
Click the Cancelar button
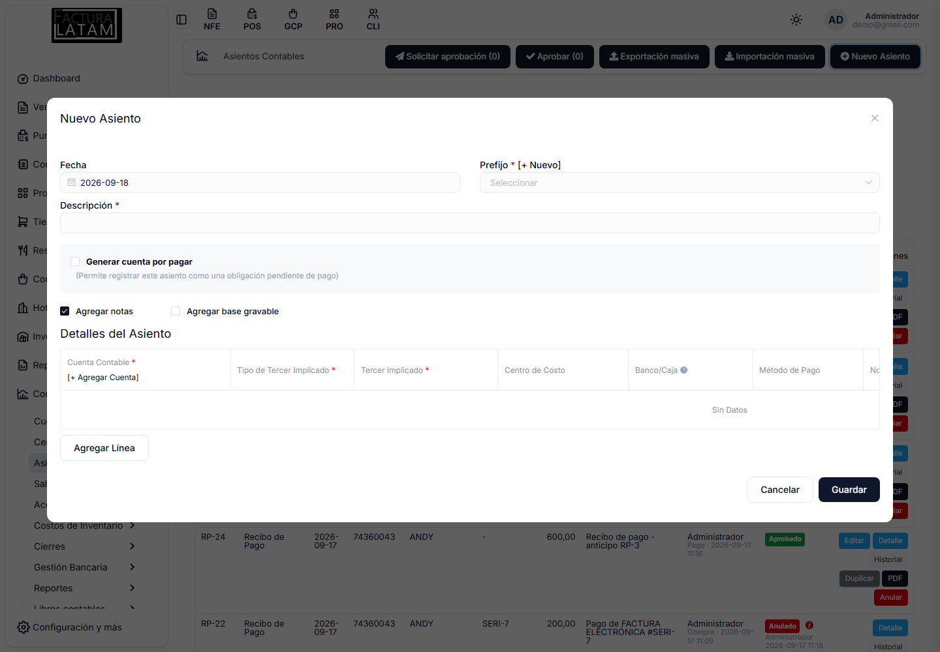(780, 490)
